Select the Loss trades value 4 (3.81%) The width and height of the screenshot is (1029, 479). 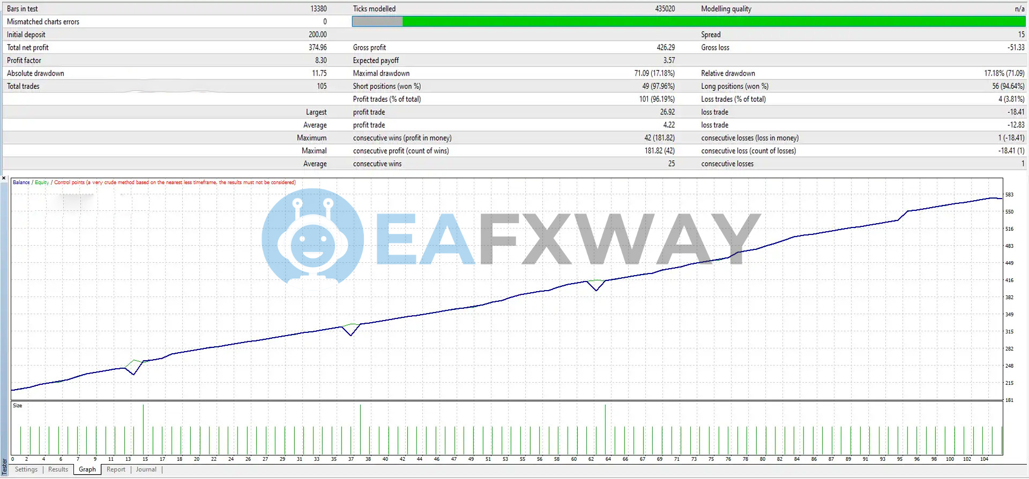[1011, 99]
